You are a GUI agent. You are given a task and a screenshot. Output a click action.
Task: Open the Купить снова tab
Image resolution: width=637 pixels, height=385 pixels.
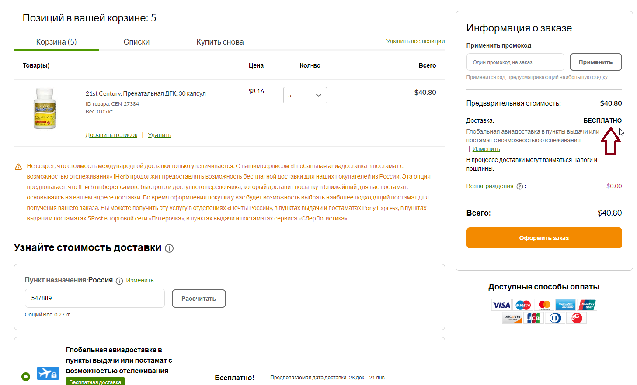[x=220, y=42]
